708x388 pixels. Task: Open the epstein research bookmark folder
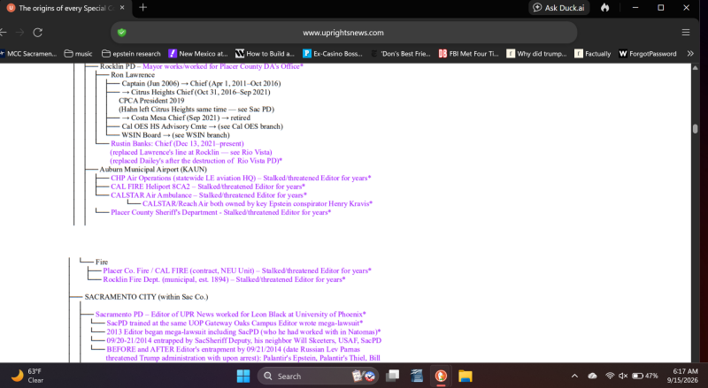pos(131,53)
